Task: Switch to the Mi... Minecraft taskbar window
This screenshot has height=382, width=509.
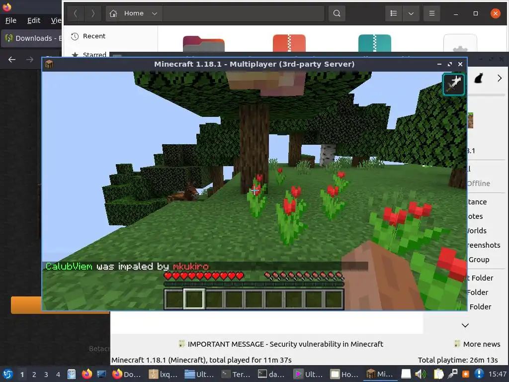Action: click(x=380, y=374)
